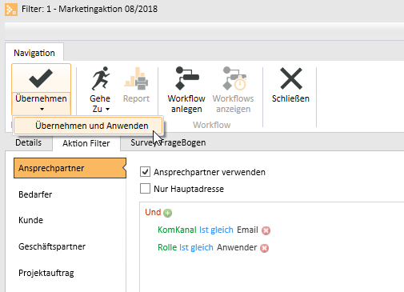The width and height of the screenshot is (404, 292).
Task: Change the Ist gleich operator for KomKanal
Action: click(x=216, y=230)
